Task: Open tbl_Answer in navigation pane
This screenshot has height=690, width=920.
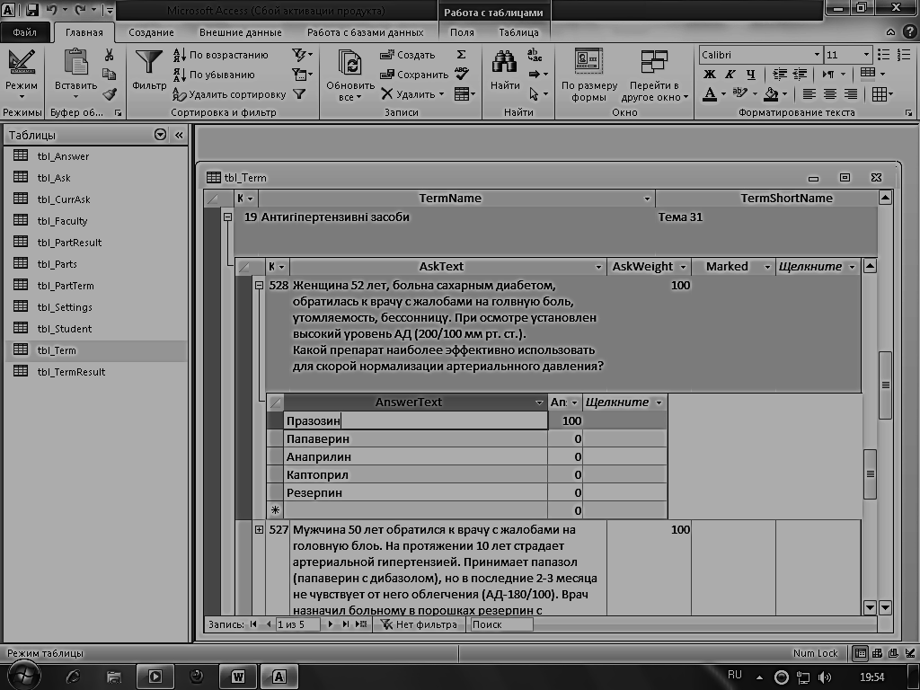Action: pos(63,156)
